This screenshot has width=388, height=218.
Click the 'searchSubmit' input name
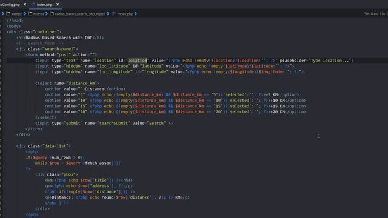113,123
